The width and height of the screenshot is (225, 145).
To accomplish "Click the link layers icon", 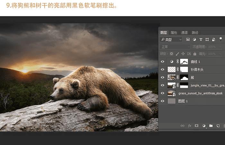I will pos(182,126).
